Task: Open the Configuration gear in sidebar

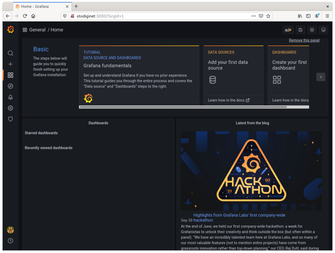Action: [x=10, y=108]
